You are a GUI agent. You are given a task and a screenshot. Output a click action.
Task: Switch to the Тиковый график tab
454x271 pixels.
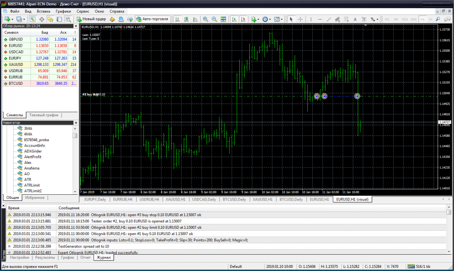click(x=44, y=115)
